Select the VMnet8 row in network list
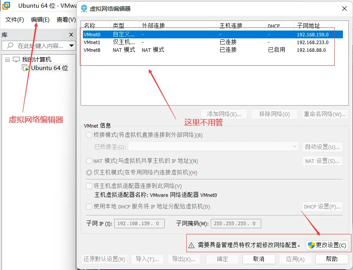 (x=213, y=50)
